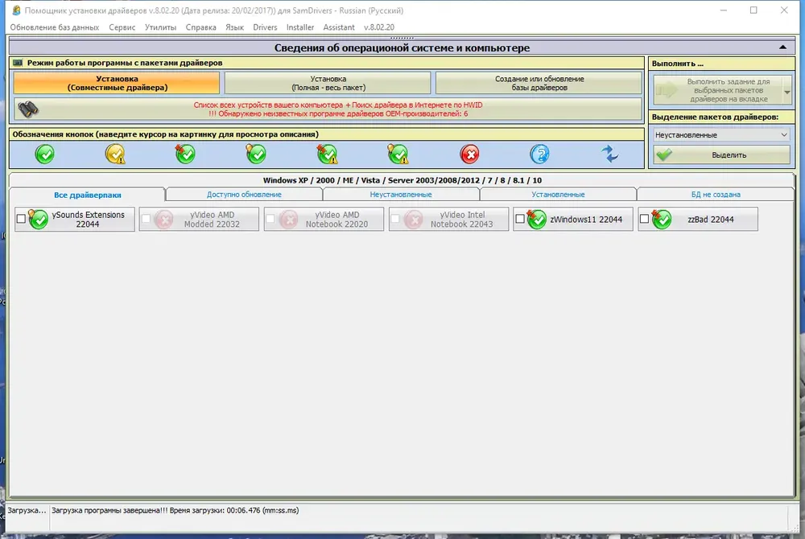Image resolution: width=805 pixels, height=539 pixels.
Task: Switch to the БД не создана tab
Action: pos(716,195)
